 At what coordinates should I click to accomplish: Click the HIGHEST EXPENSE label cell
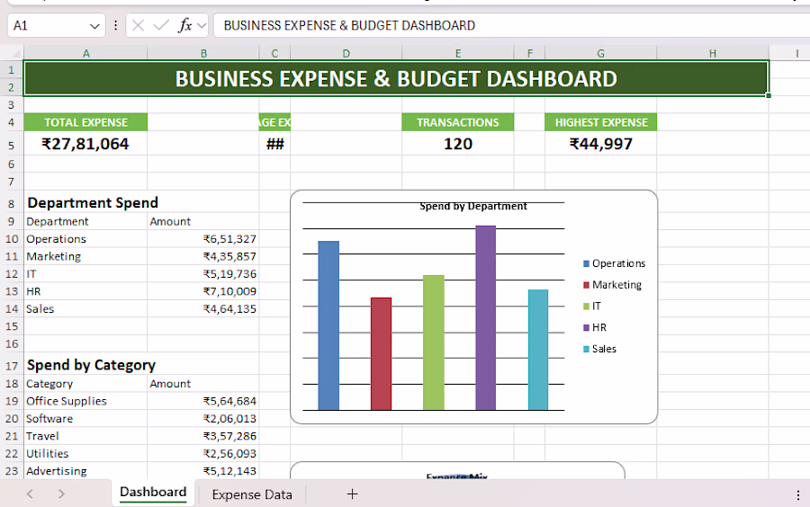[601, 122]
